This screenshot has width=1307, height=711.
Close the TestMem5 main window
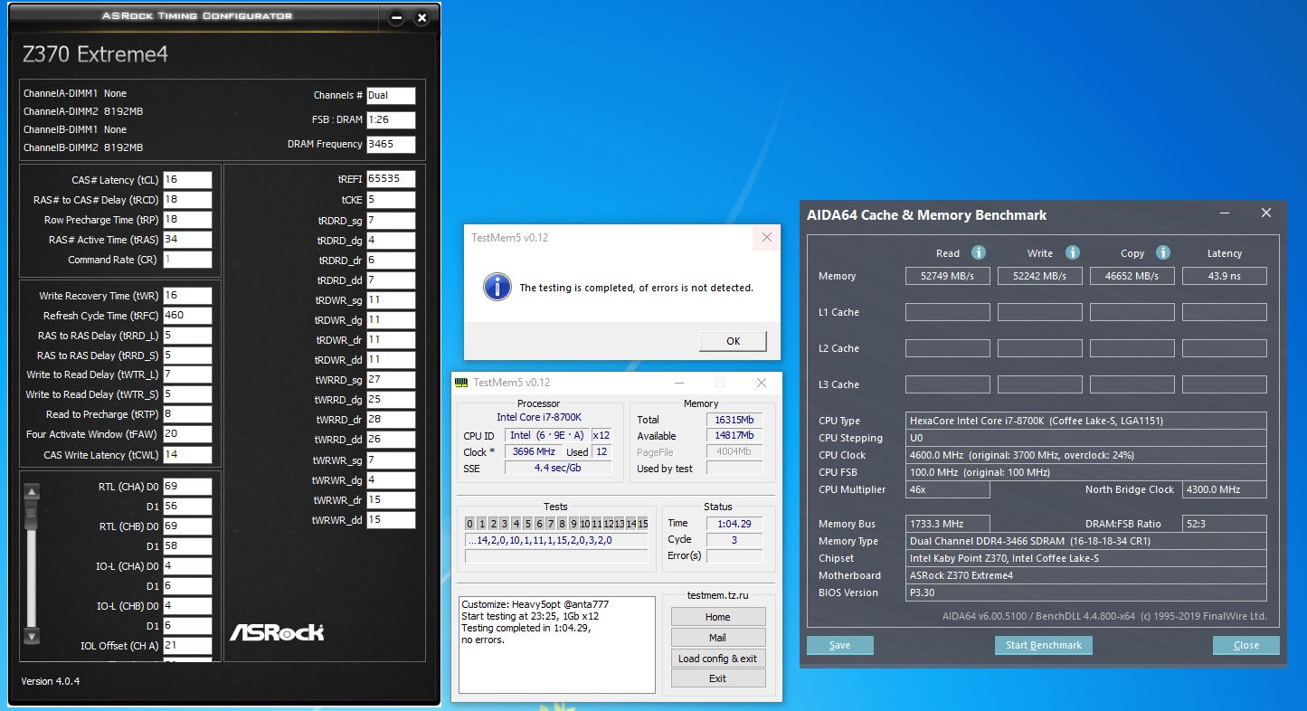(x=762, y=383)
